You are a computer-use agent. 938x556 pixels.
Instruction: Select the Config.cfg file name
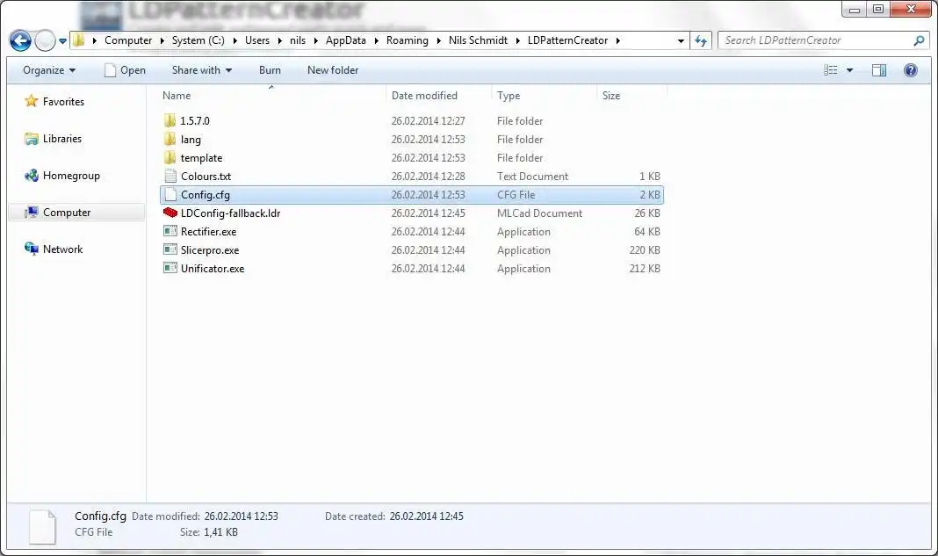(206, 195)
